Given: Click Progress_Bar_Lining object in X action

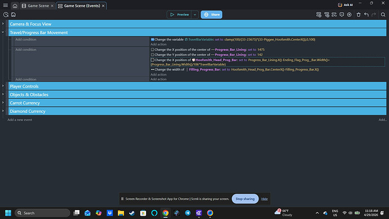Looking at the screenshot, I should [231, 50].
